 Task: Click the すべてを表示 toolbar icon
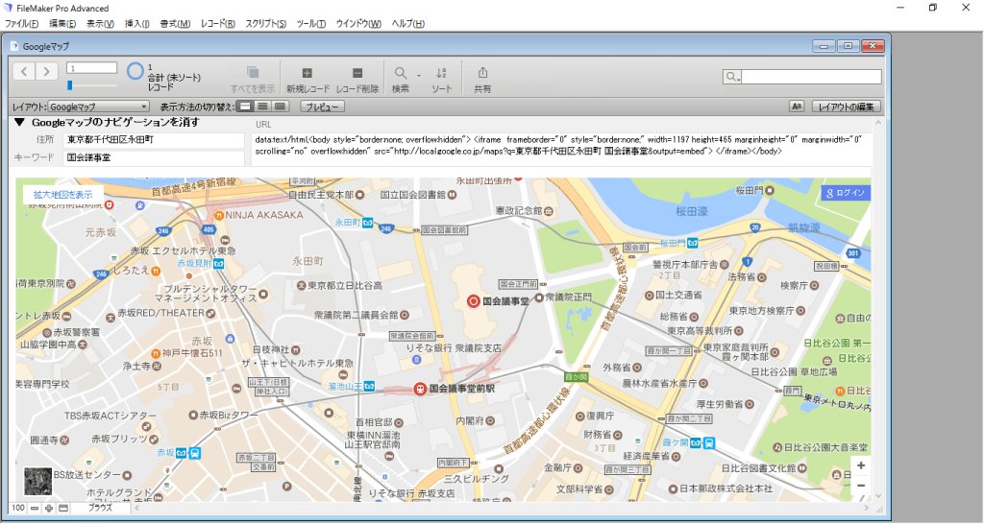pyautogui.click(x=253, y=72)
